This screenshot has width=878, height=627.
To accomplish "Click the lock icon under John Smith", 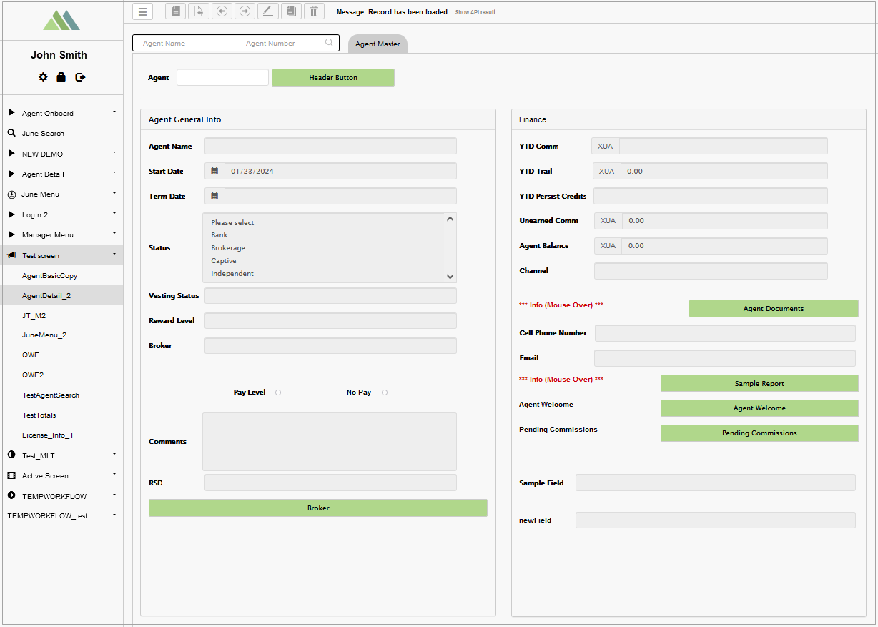I will (61, 76).
